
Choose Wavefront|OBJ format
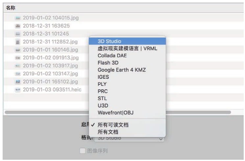pyautogui.click(x=127, y=113)
